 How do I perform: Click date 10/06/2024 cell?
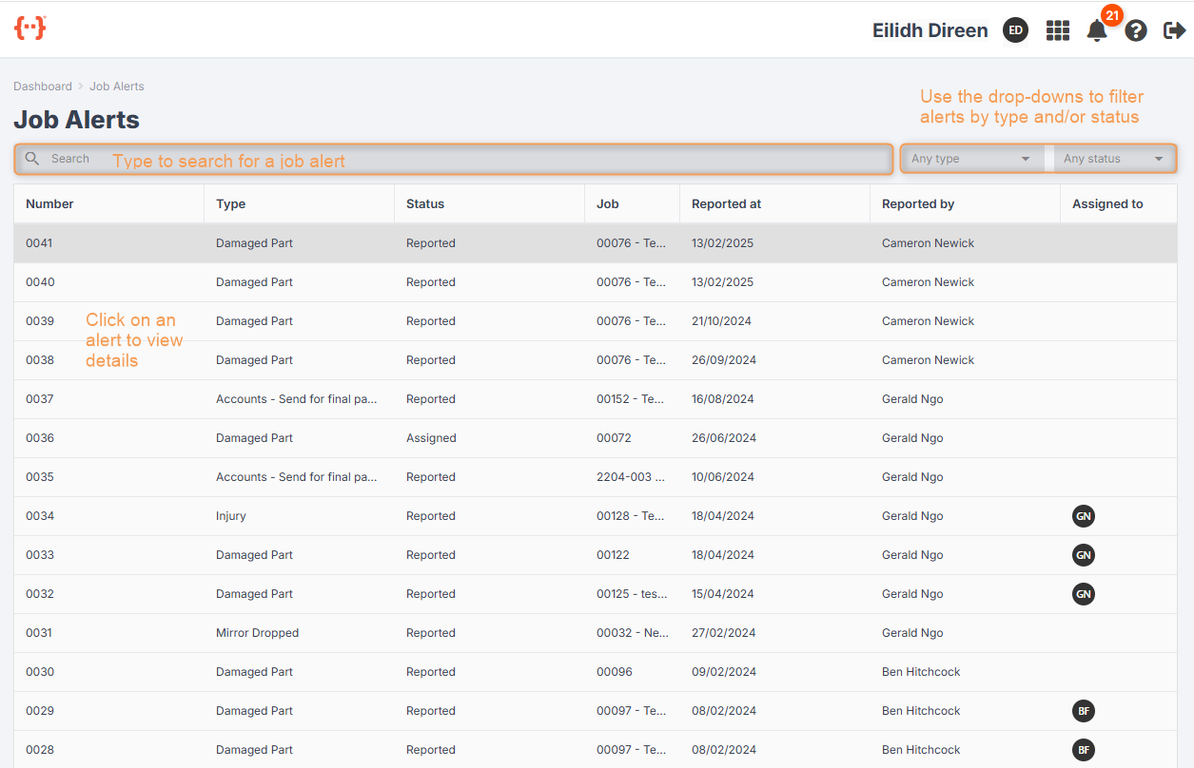tap(723, 477)
